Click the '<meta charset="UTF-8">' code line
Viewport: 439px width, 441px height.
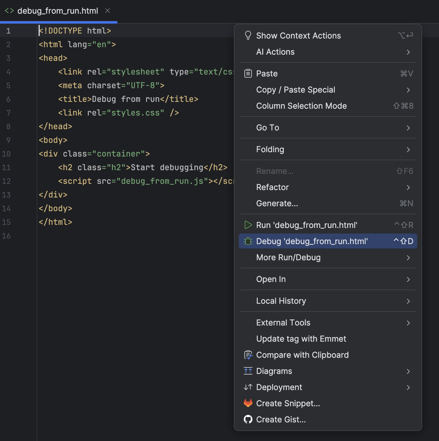[111, 85]
